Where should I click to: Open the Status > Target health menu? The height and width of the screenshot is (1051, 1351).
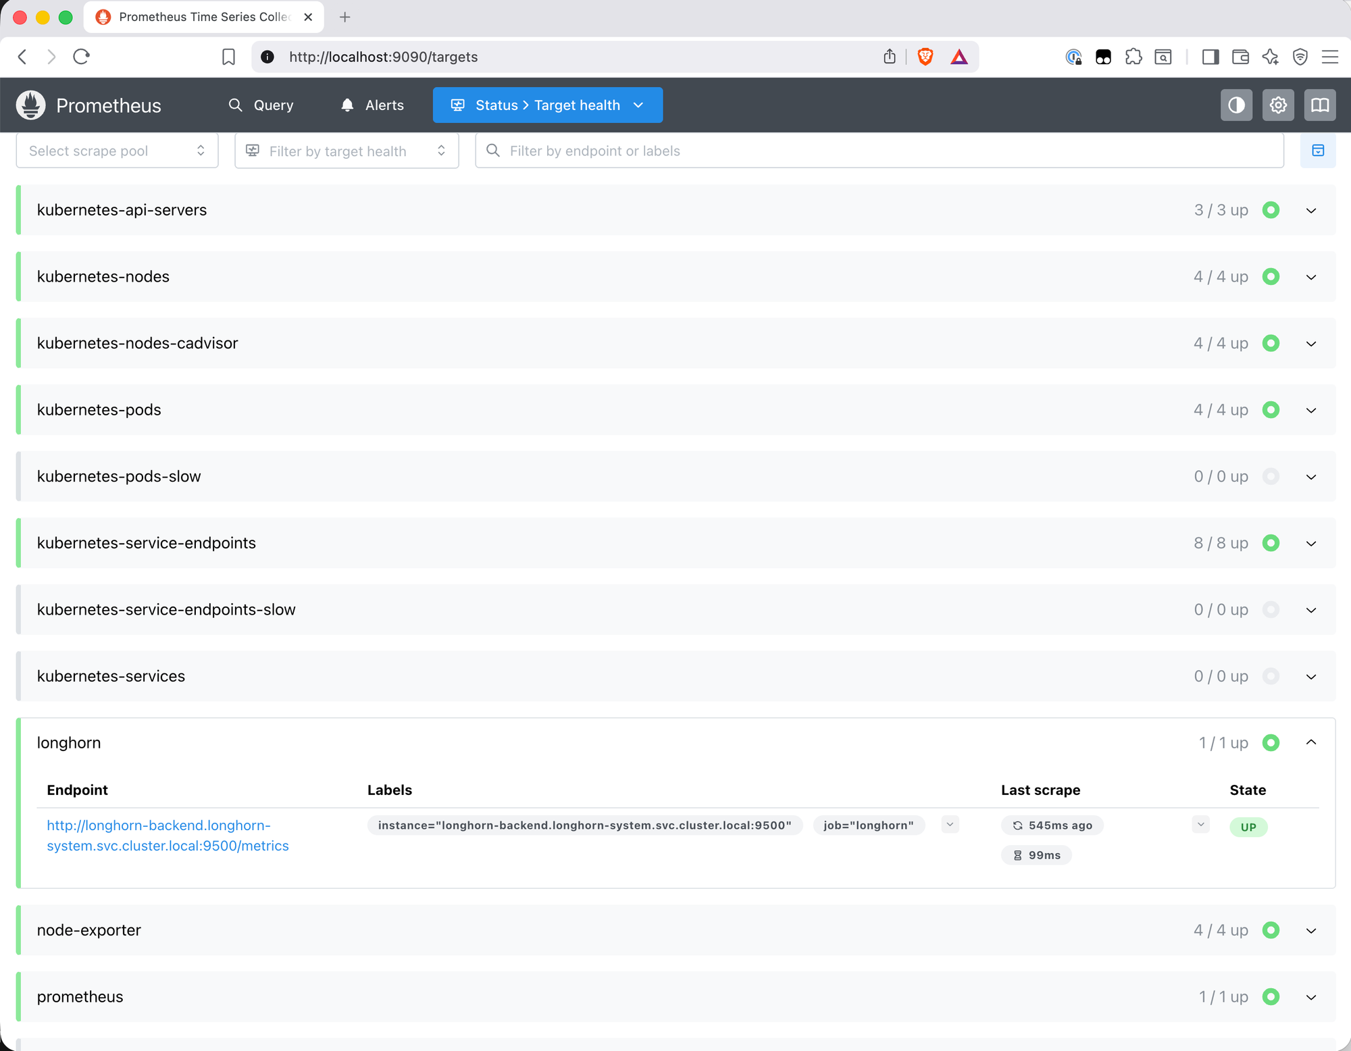(547, 105)
